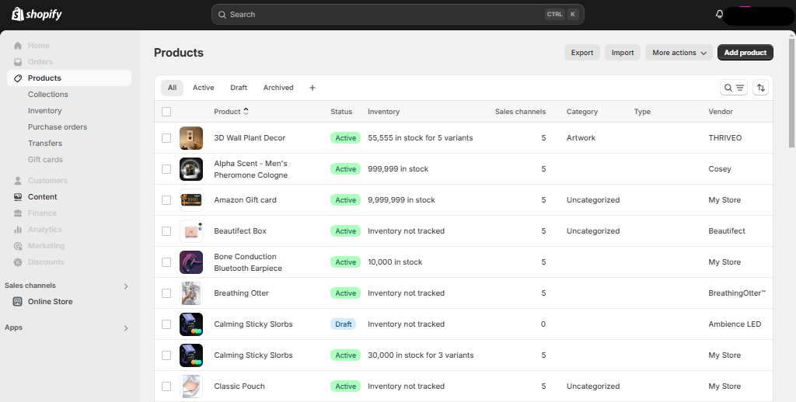Check the Classic Pouch row
The height and width of the screenshot is (402, 796).
(166, 386)
